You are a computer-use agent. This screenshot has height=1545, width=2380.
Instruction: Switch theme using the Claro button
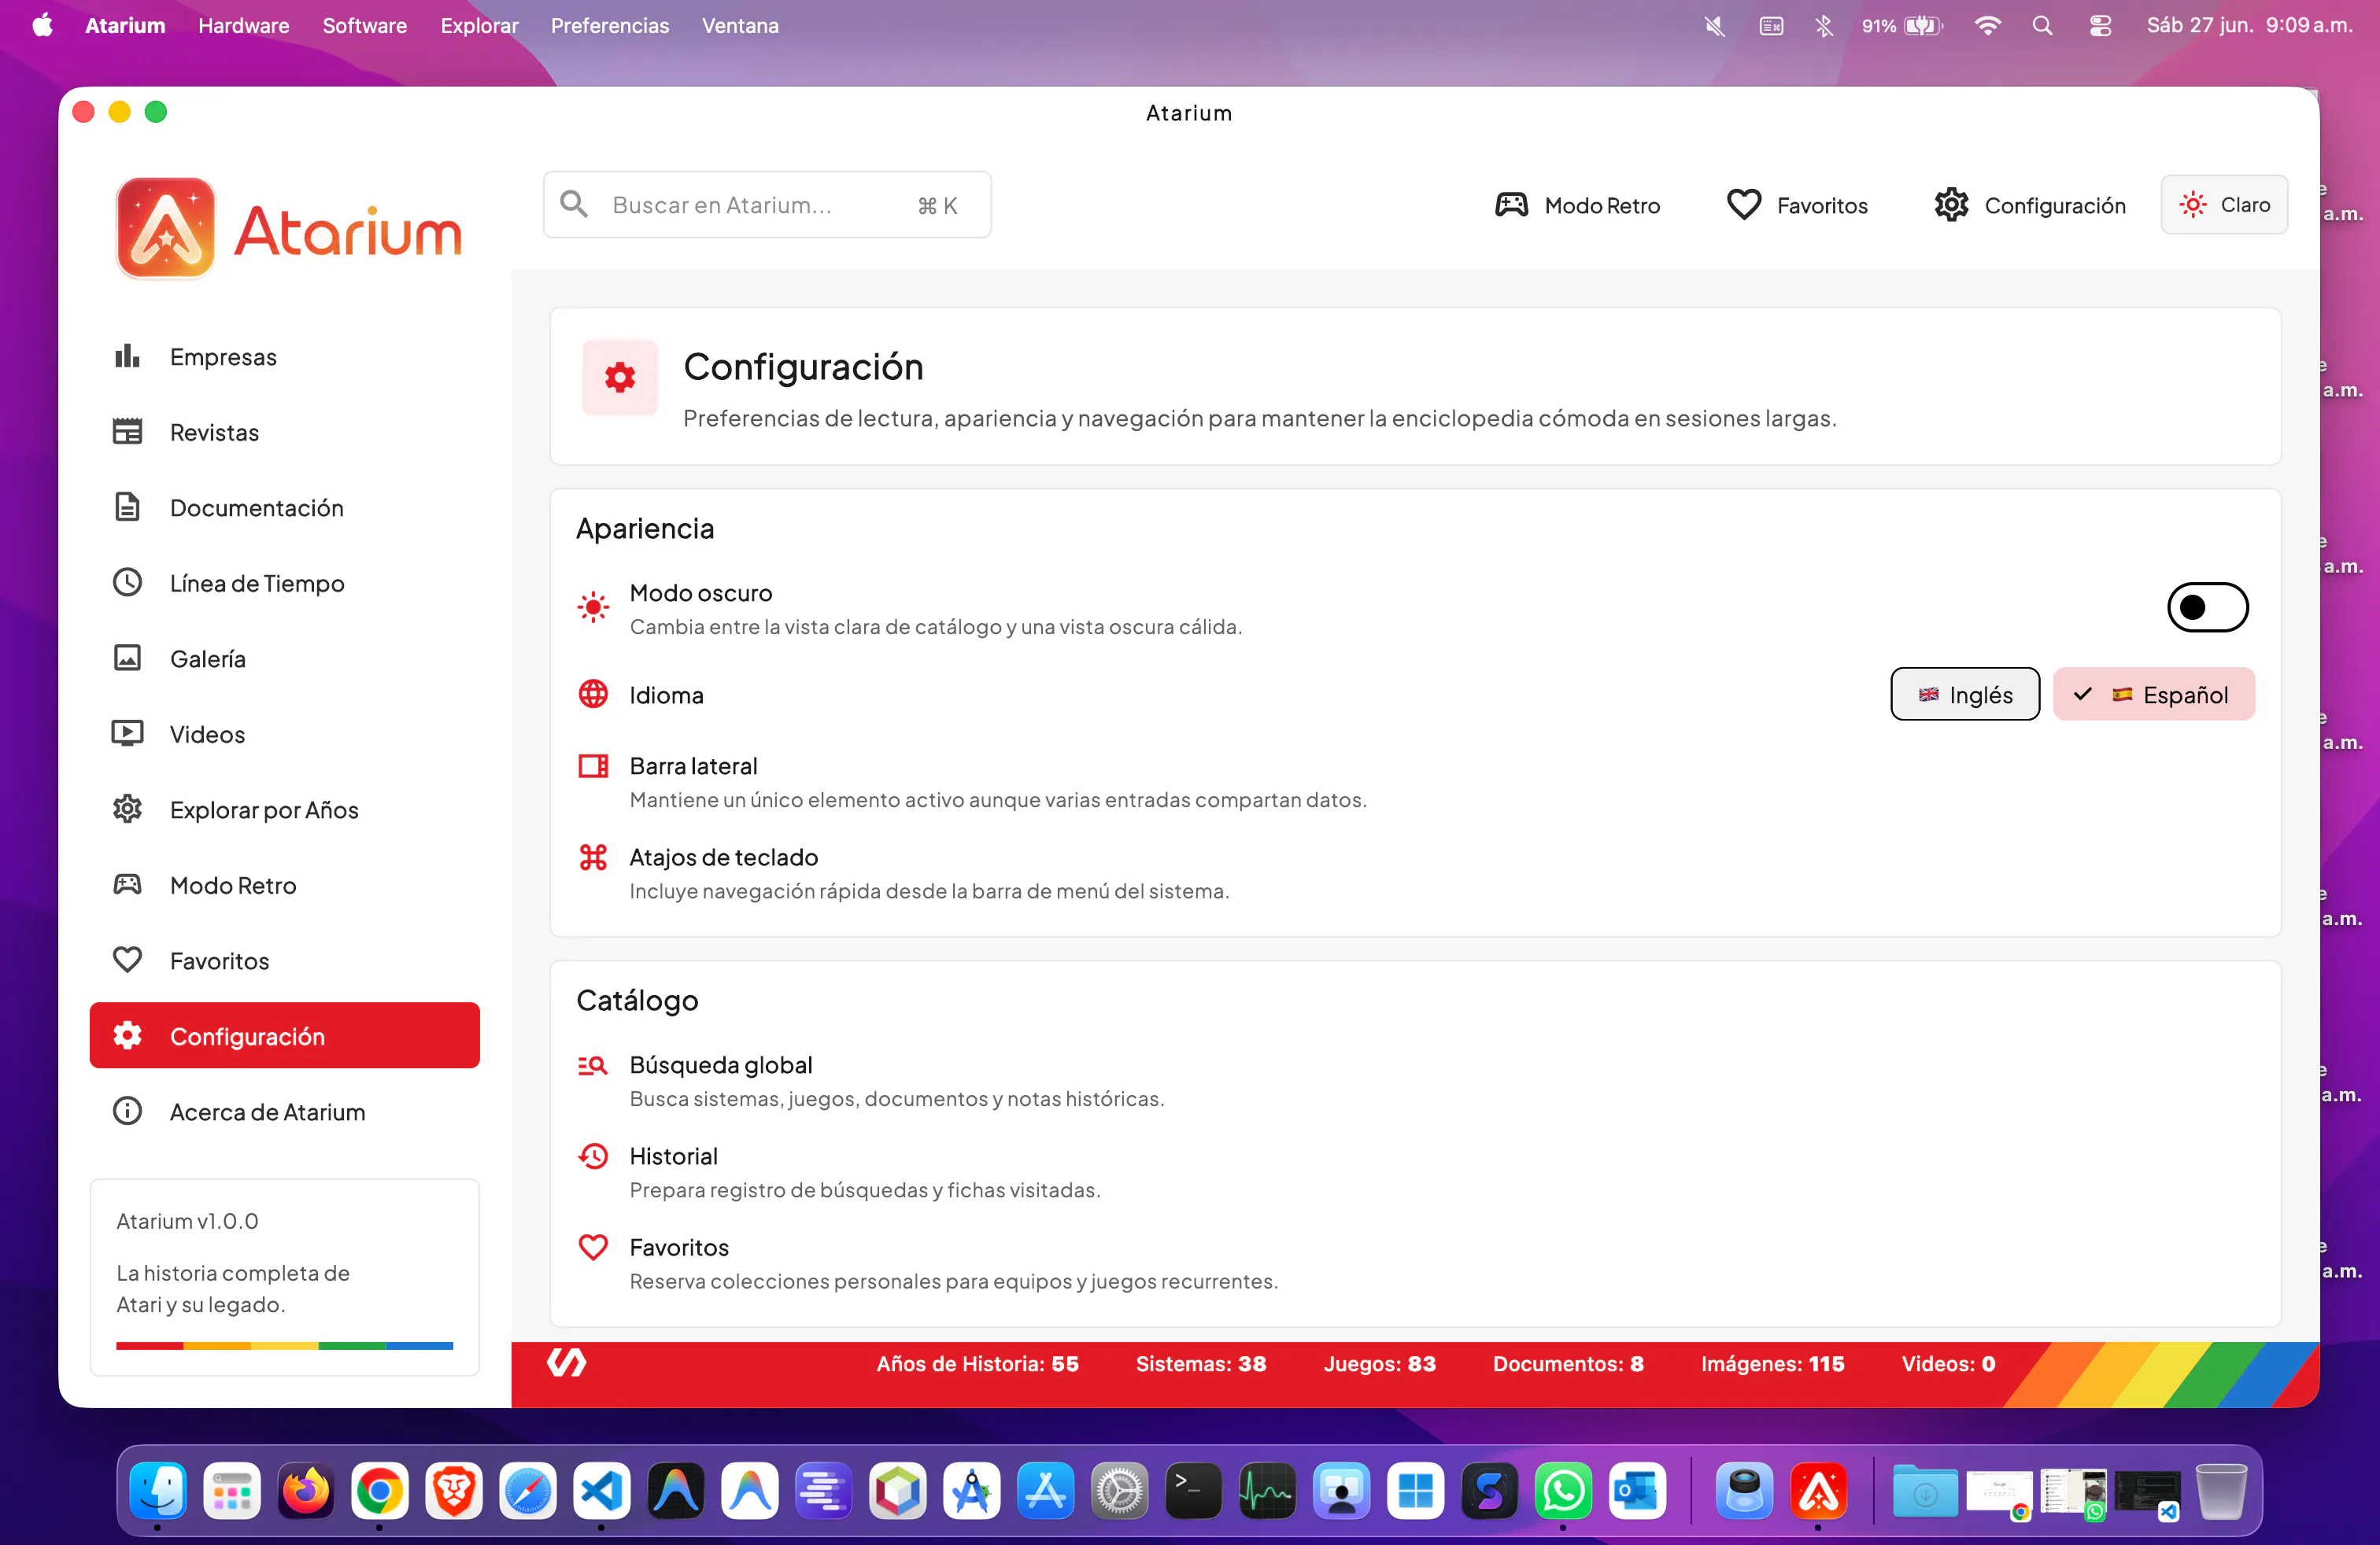click(x=2224, y=204)
